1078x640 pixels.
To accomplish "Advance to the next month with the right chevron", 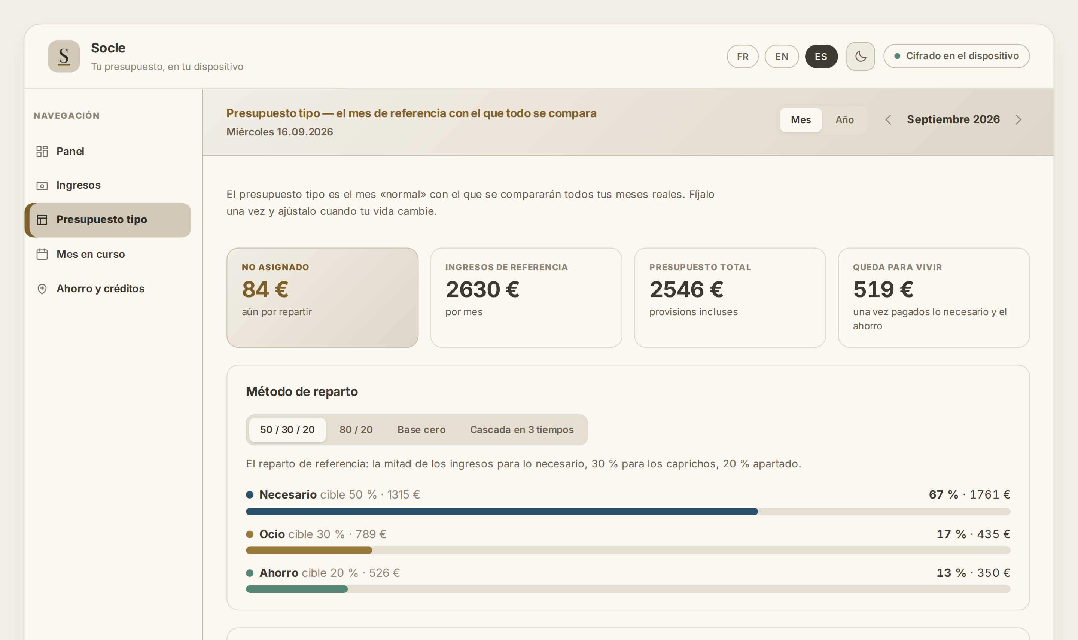I will [1018, 120].
